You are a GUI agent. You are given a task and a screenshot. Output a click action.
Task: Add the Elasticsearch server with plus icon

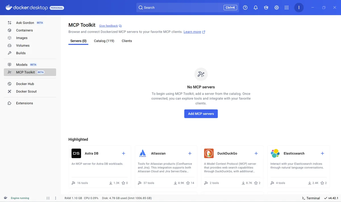pyautogui.click(x=323, y=153)
